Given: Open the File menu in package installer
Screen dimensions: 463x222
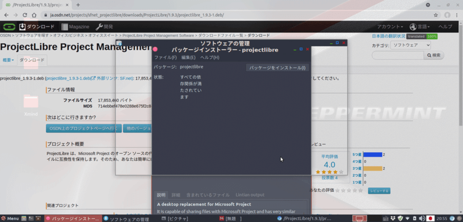Looking at the screenshot, I should [x=166, y=57].
